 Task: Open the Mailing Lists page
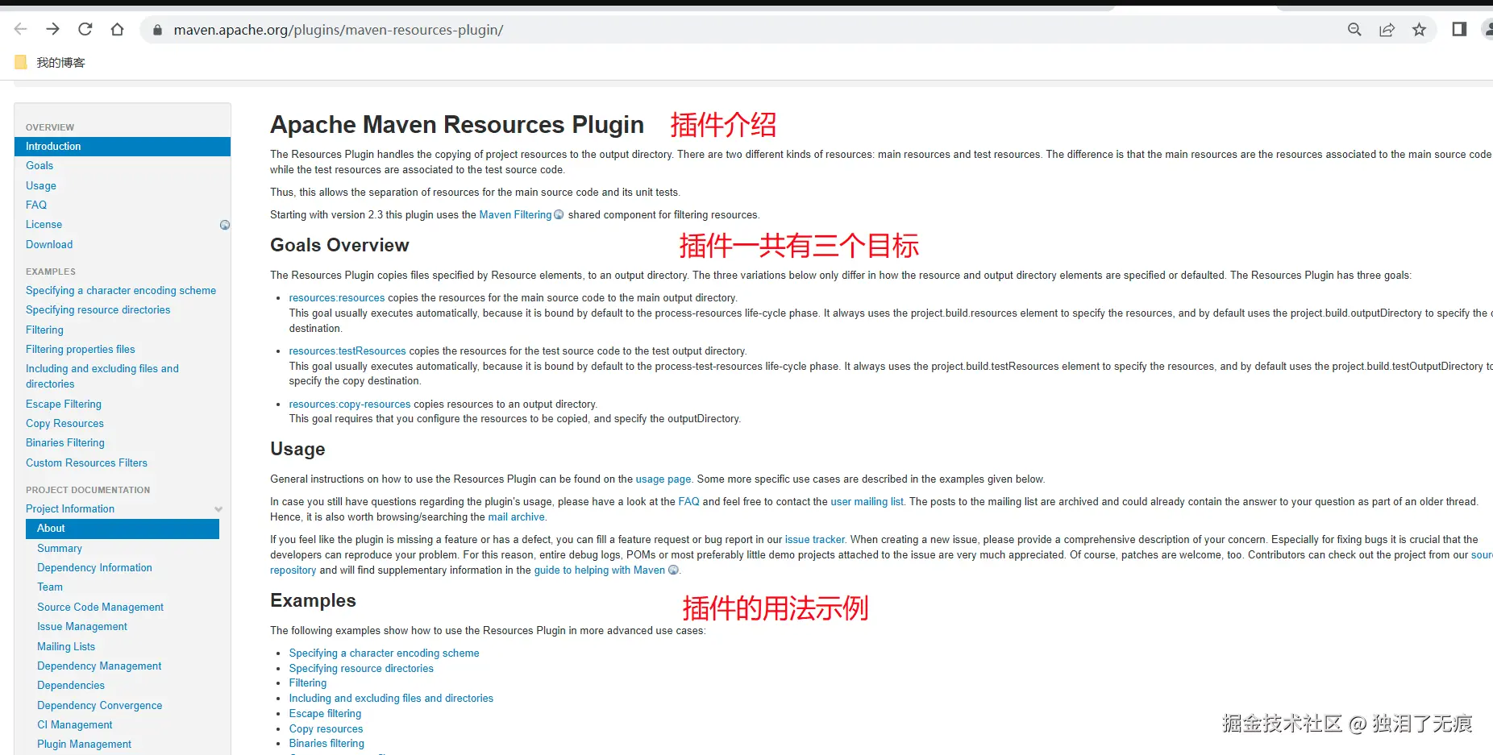pos(66,647)
